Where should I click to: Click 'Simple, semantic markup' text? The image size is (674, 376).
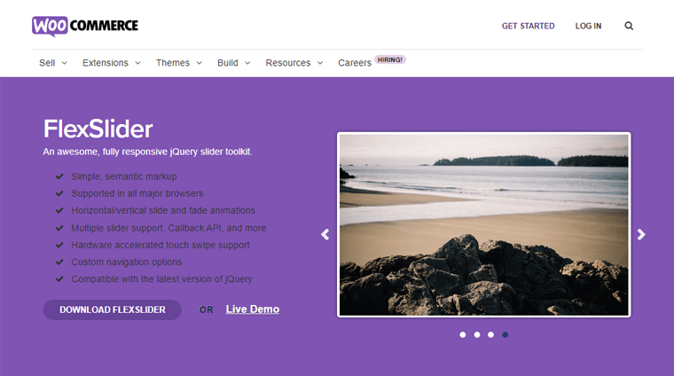click(x=124, y=176)
